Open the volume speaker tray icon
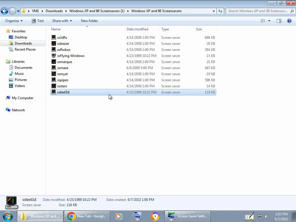The width and height of the screenshot is (296, 222). pyautogui.click(x=267, y=217)
